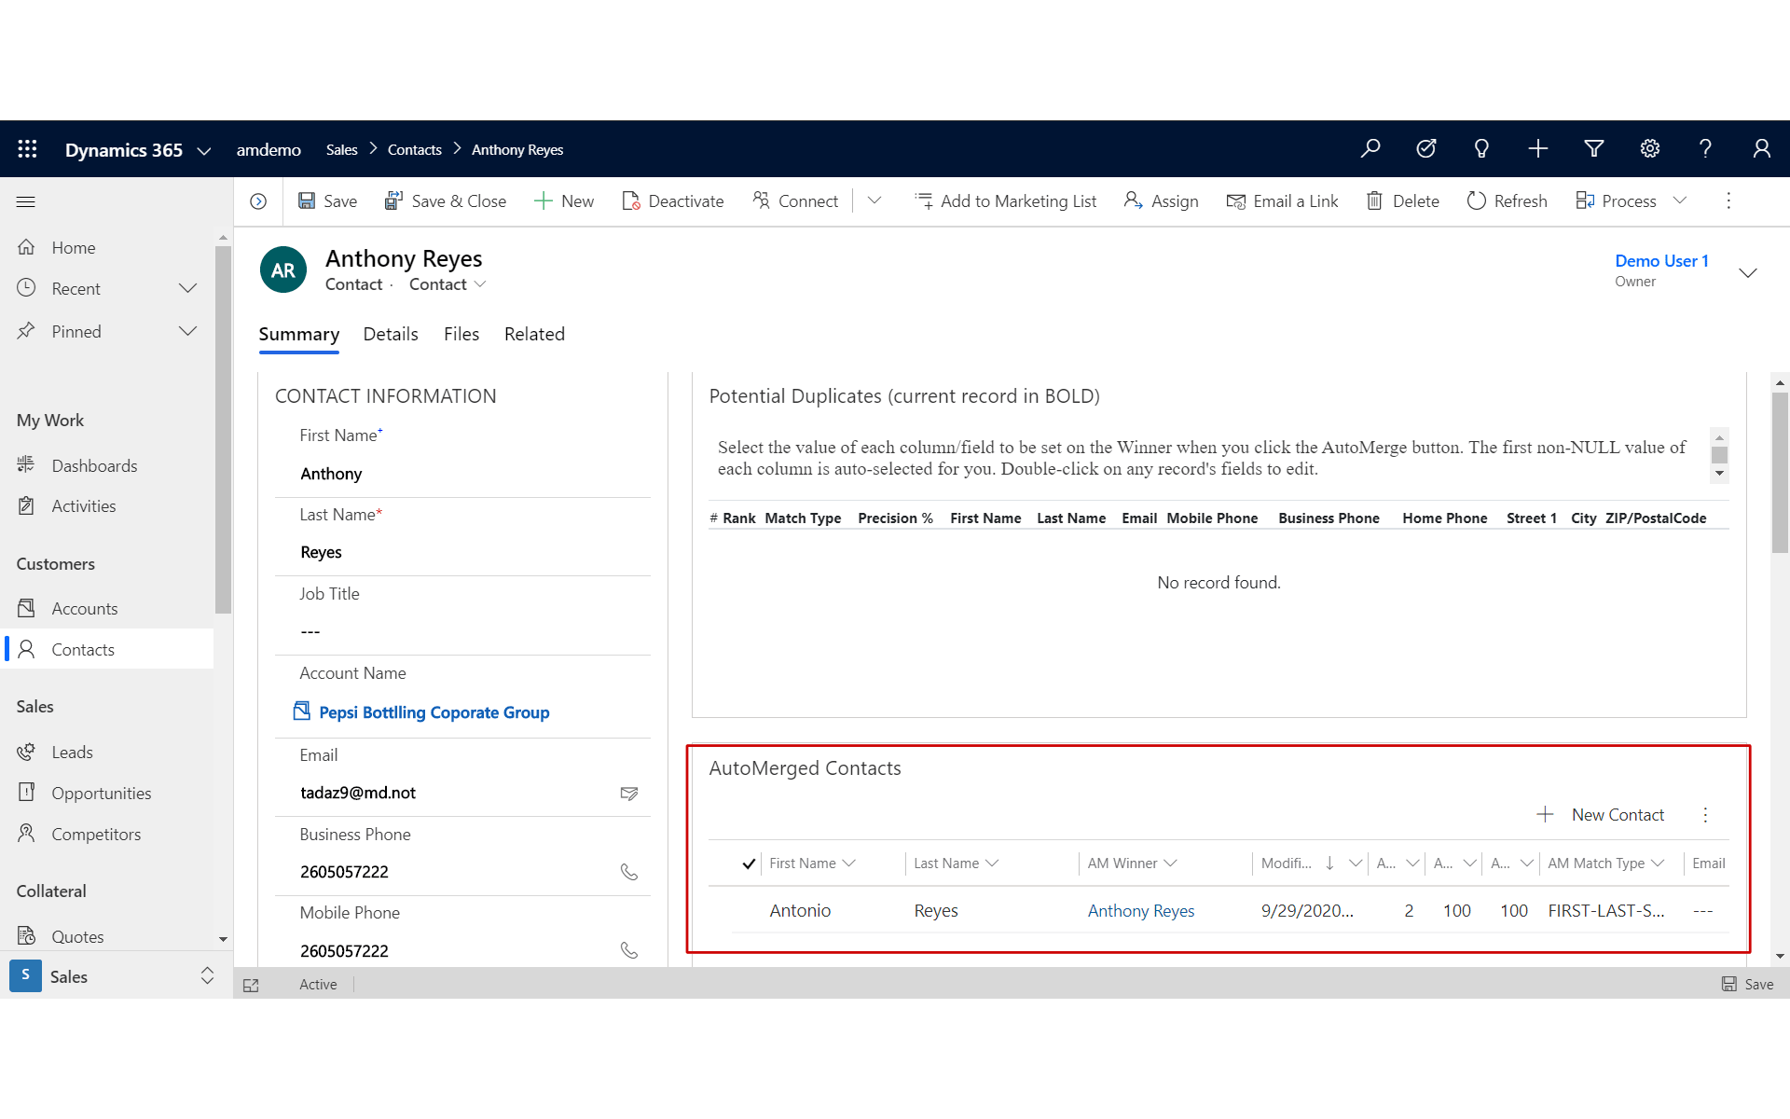This screenshot has width=1790, height=1119.
Task: Expand the Pinned section chevron
Action: click(187, 331)
